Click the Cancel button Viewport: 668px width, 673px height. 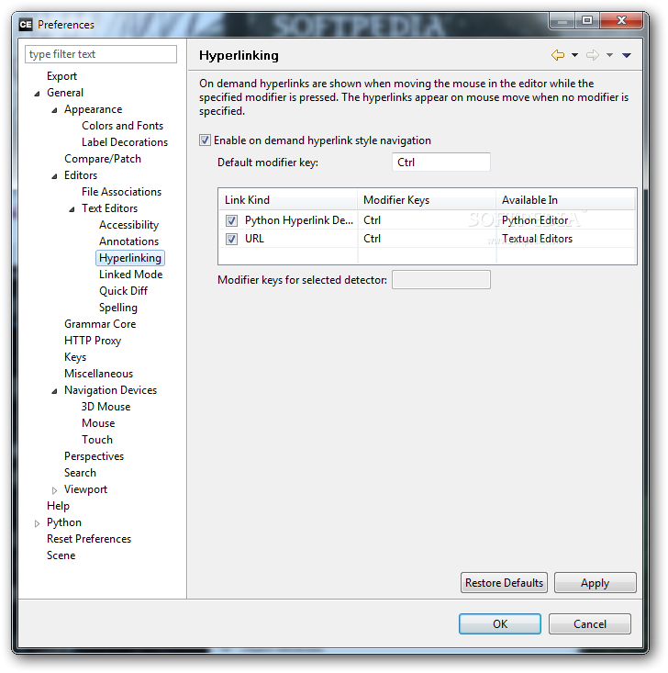(x=590, y=623)
